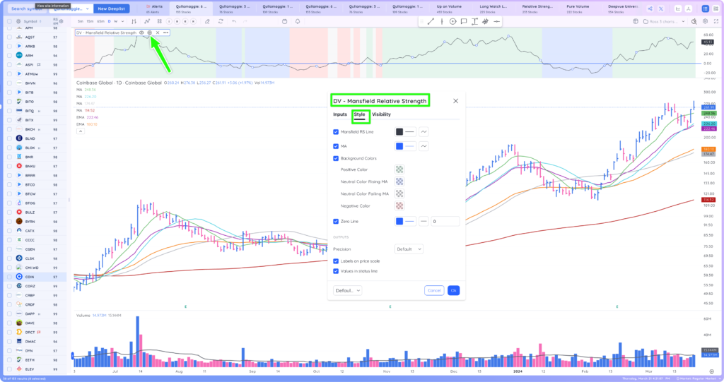724x382 pixels.
Task: Select the text annotation tool
Action: click(474, 21)
